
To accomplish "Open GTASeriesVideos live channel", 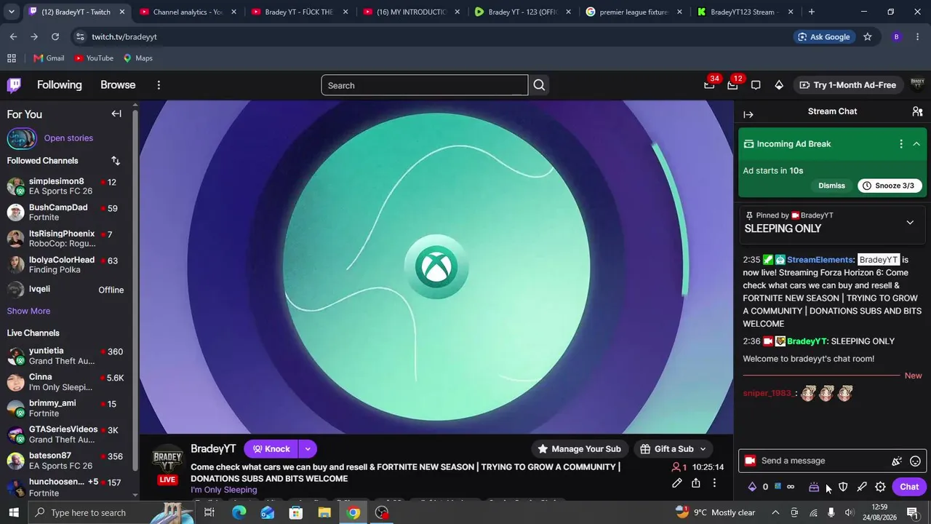I will [68, 434].
